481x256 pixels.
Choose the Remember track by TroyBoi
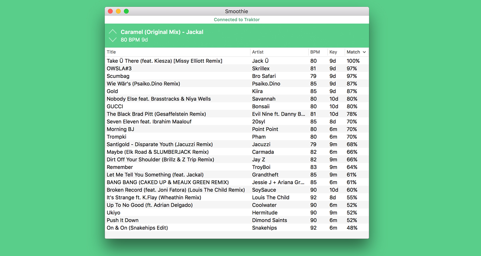237,167
